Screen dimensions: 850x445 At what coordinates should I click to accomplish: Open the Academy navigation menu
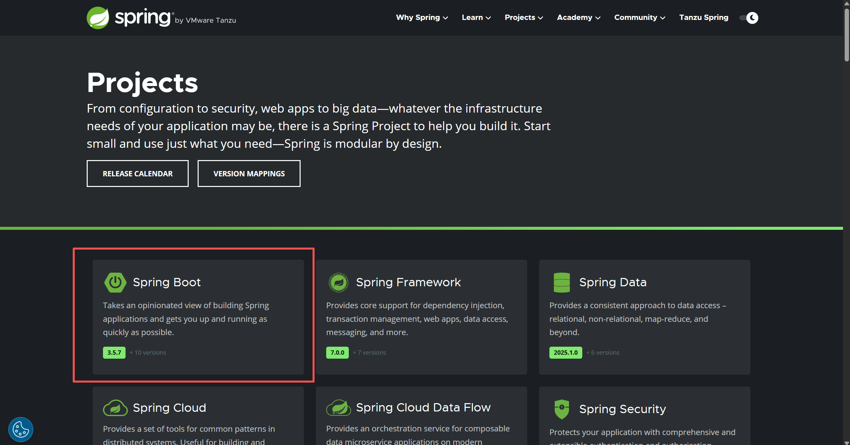coord(578,18)
